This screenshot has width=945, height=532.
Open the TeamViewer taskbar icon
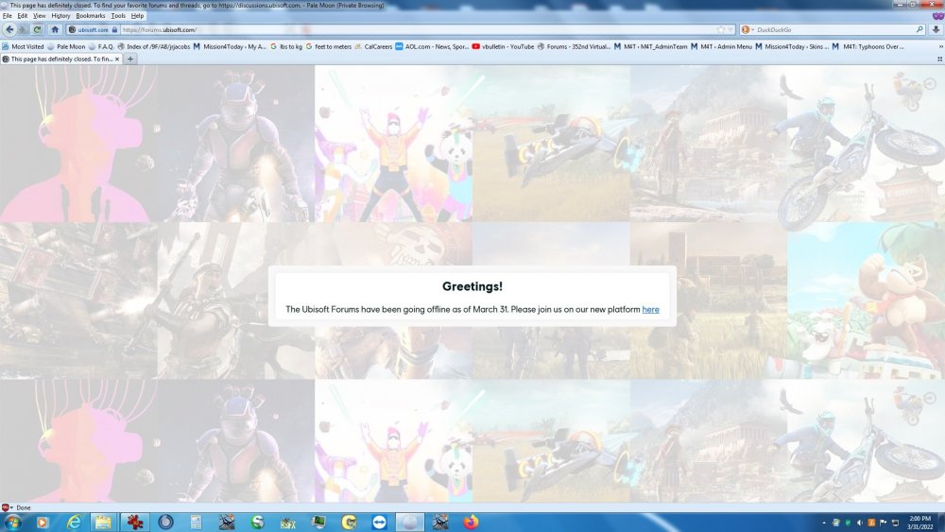[379, 523]
